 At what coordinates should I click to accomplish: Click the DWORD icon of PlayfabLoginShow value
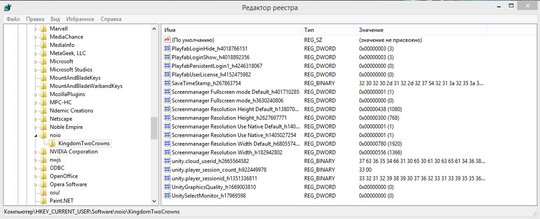pos(167,57)
